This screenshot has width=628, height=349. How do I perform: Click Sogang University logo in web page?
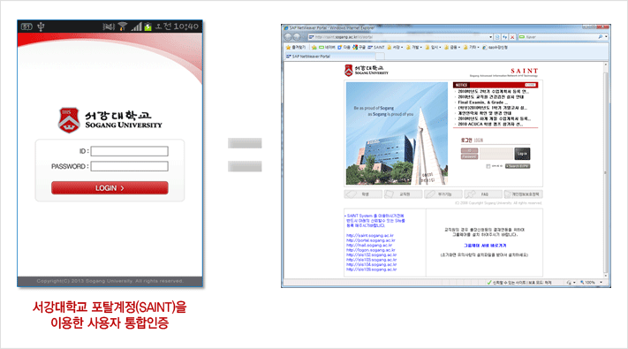[x=366, y=71]
